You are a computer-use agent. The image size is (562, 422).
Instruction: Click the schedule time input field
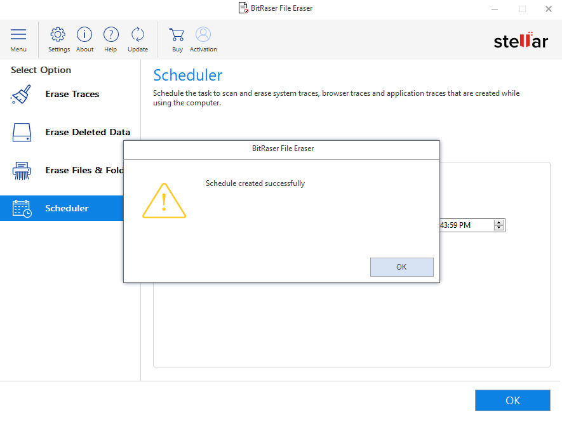point(465,225)
